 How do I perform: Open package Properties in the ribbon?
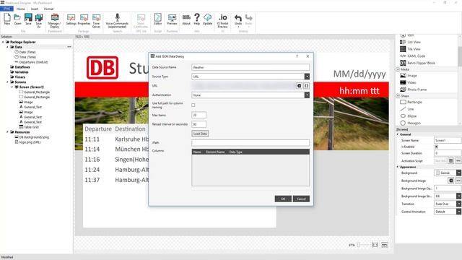[84, 17]
